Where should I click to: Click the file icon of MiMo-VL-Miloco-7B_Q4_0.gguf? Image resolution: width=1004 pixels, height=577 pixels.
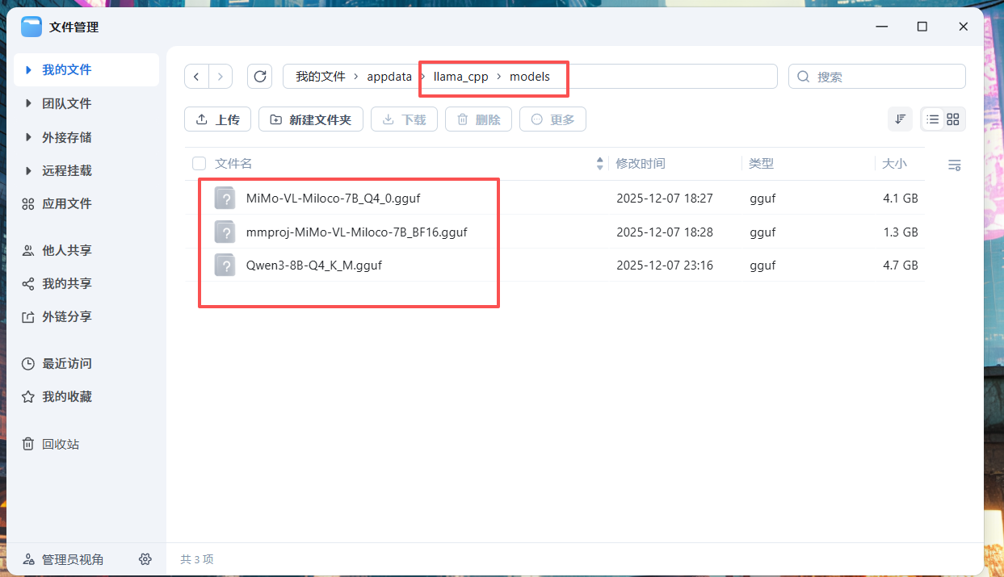[225, 198]
